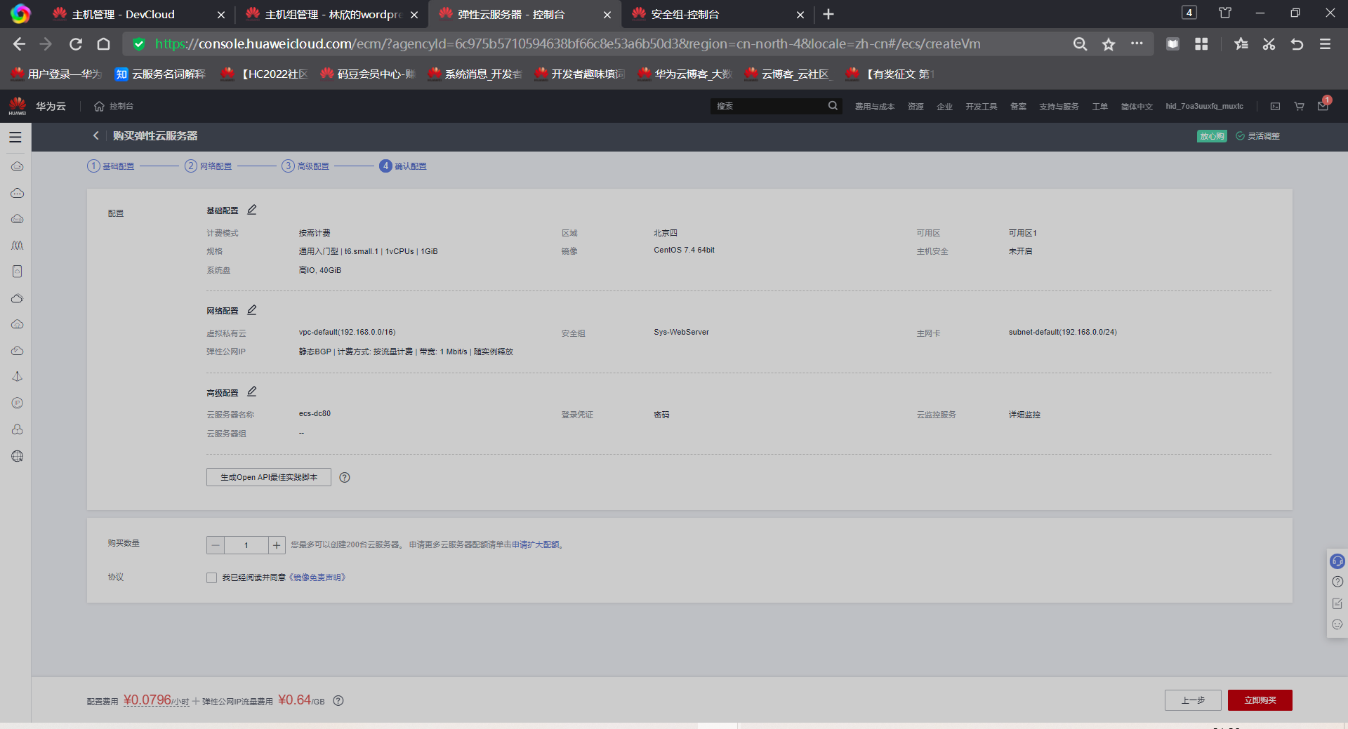The height and width of the screenshot is (729, 1348).
Task: Open the 简体中文 language selector
Action: 1137,107
